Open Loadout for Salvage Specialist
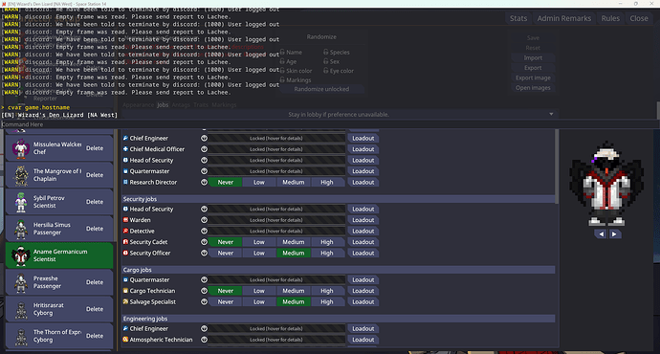This screenshot has height=354, width=660. click(x=363, y=301)
